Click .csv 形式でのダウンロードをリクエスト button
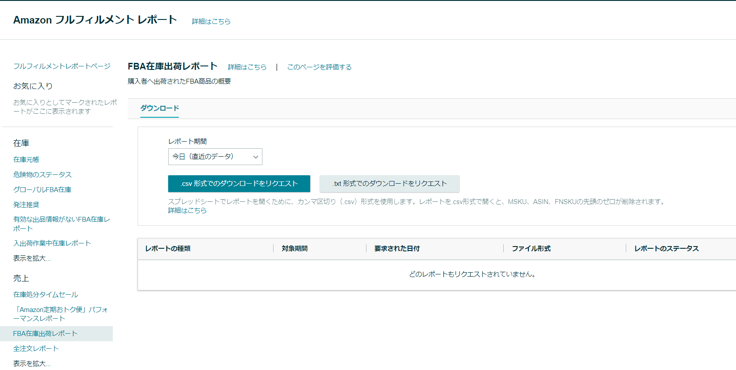 pyautogui.click(x=239, y=184)
